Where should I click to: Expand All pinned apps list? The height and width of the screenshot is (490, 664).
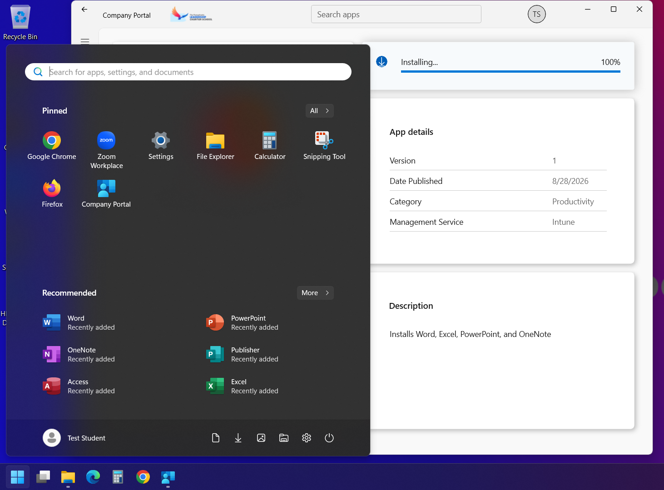pyautogui.click(x=320, y=111)
